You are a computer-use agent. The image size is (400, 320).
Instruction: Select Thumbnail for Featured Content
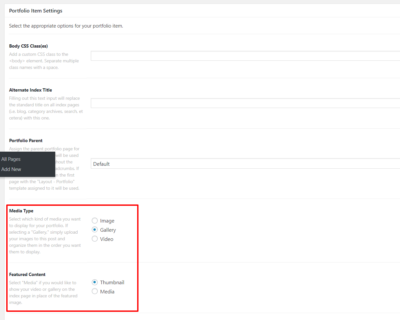95,282
